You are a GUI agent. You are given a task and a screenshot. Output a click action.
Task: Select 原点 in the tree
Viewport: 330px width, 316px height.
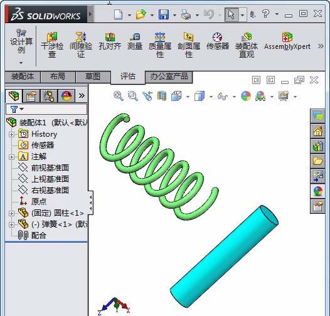39,202
